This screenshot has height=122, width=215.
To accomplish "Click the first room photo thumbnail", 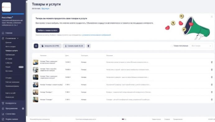I will coord(35,62).
